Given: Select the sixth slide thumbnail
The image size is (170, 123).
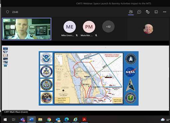Looking at the screenshot, I should tap(5, 66).
